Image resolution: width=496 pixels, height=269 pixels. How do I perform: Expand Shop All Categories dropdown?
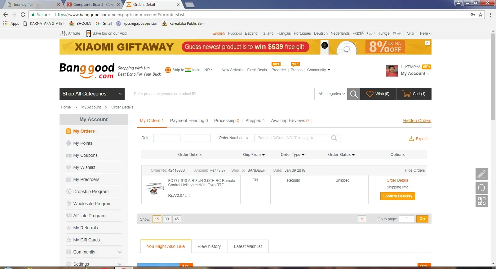click(92, 94)
